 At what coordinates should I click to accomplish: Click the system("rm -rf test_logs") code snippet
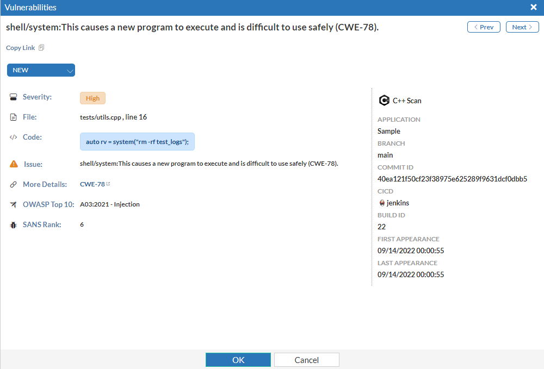137,142
